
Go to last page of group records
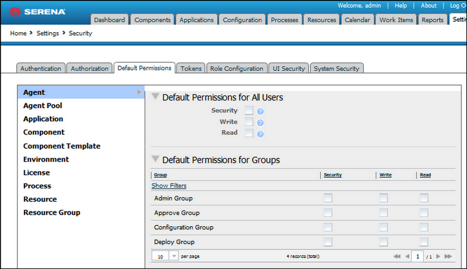[448, 256]
